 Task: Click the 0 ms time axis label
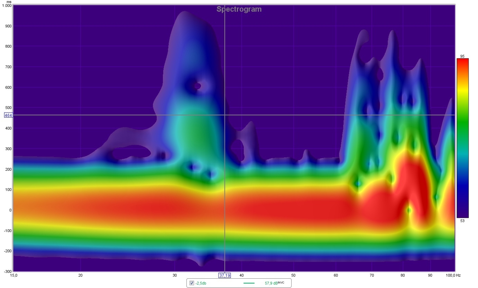[x=10, y=210]
